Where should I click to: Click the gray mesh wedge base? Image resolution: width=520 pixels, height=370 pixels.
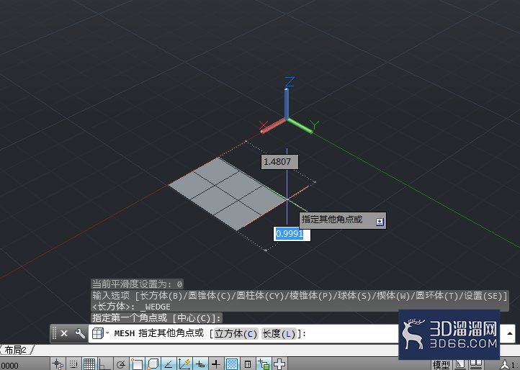point(228,194)
